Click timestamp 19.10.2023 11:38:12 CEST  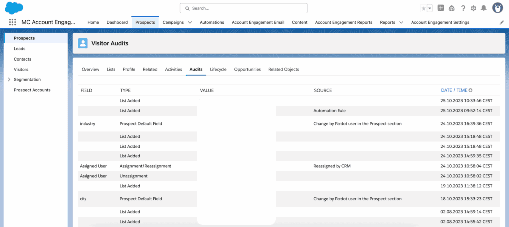point(466,186)
